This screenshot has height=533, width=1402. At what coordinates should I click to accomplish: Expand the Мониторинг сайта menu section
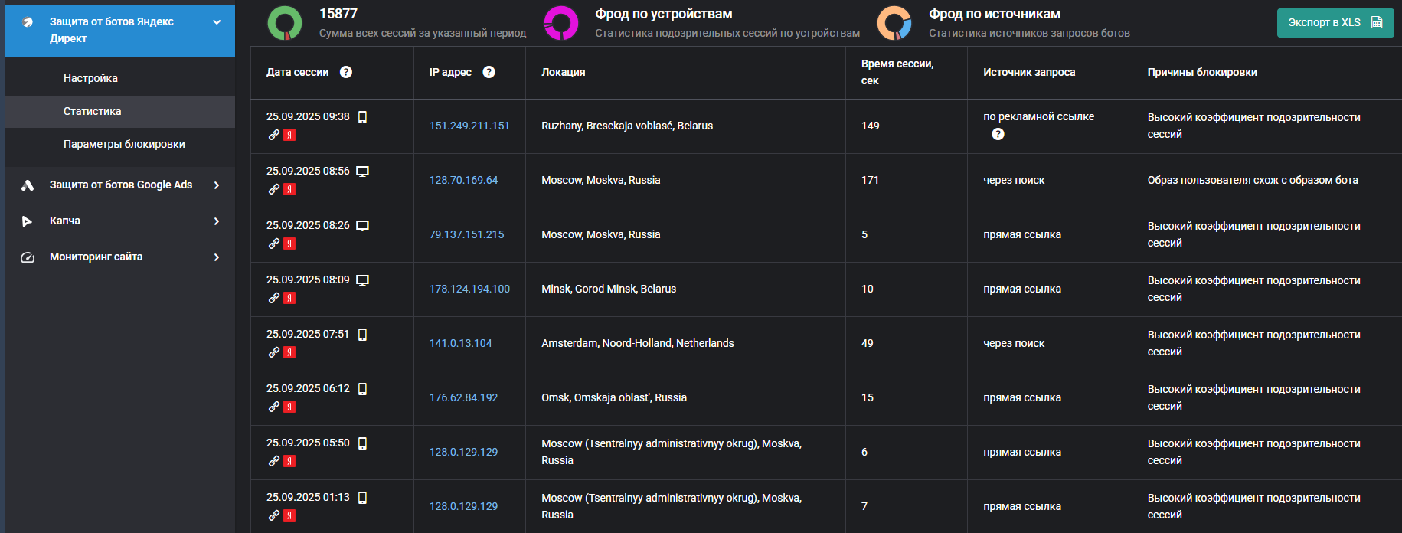point(217,257)
